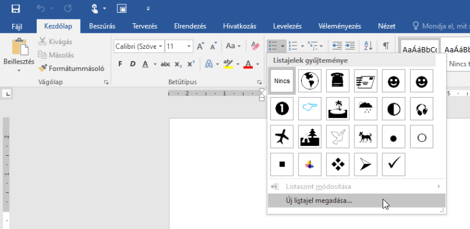
Task: Choose the blue pointing hand bullet
Action: pyautogui.click(x=310, y=109)
